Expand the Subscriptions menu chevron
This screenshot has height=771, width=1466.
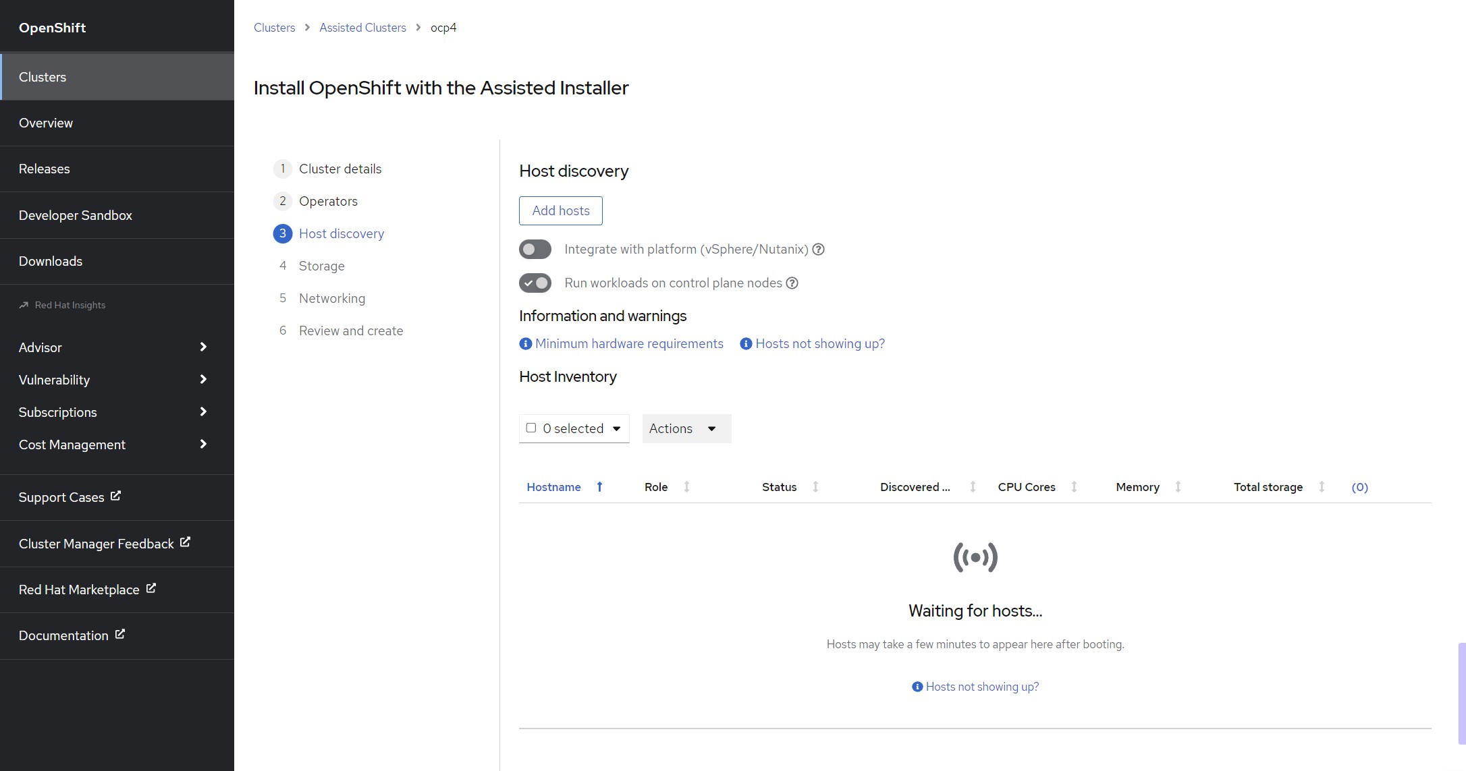pos(203,411)
